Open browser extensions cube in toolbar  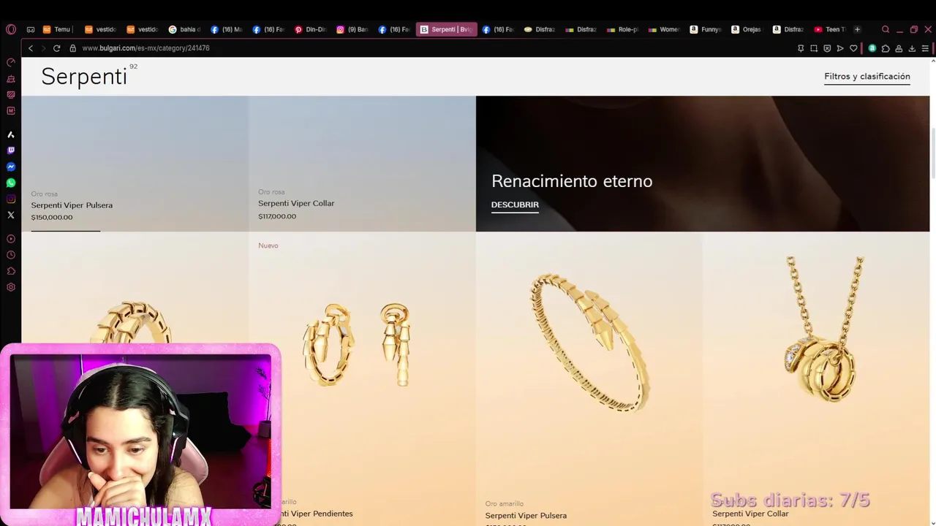886,48
